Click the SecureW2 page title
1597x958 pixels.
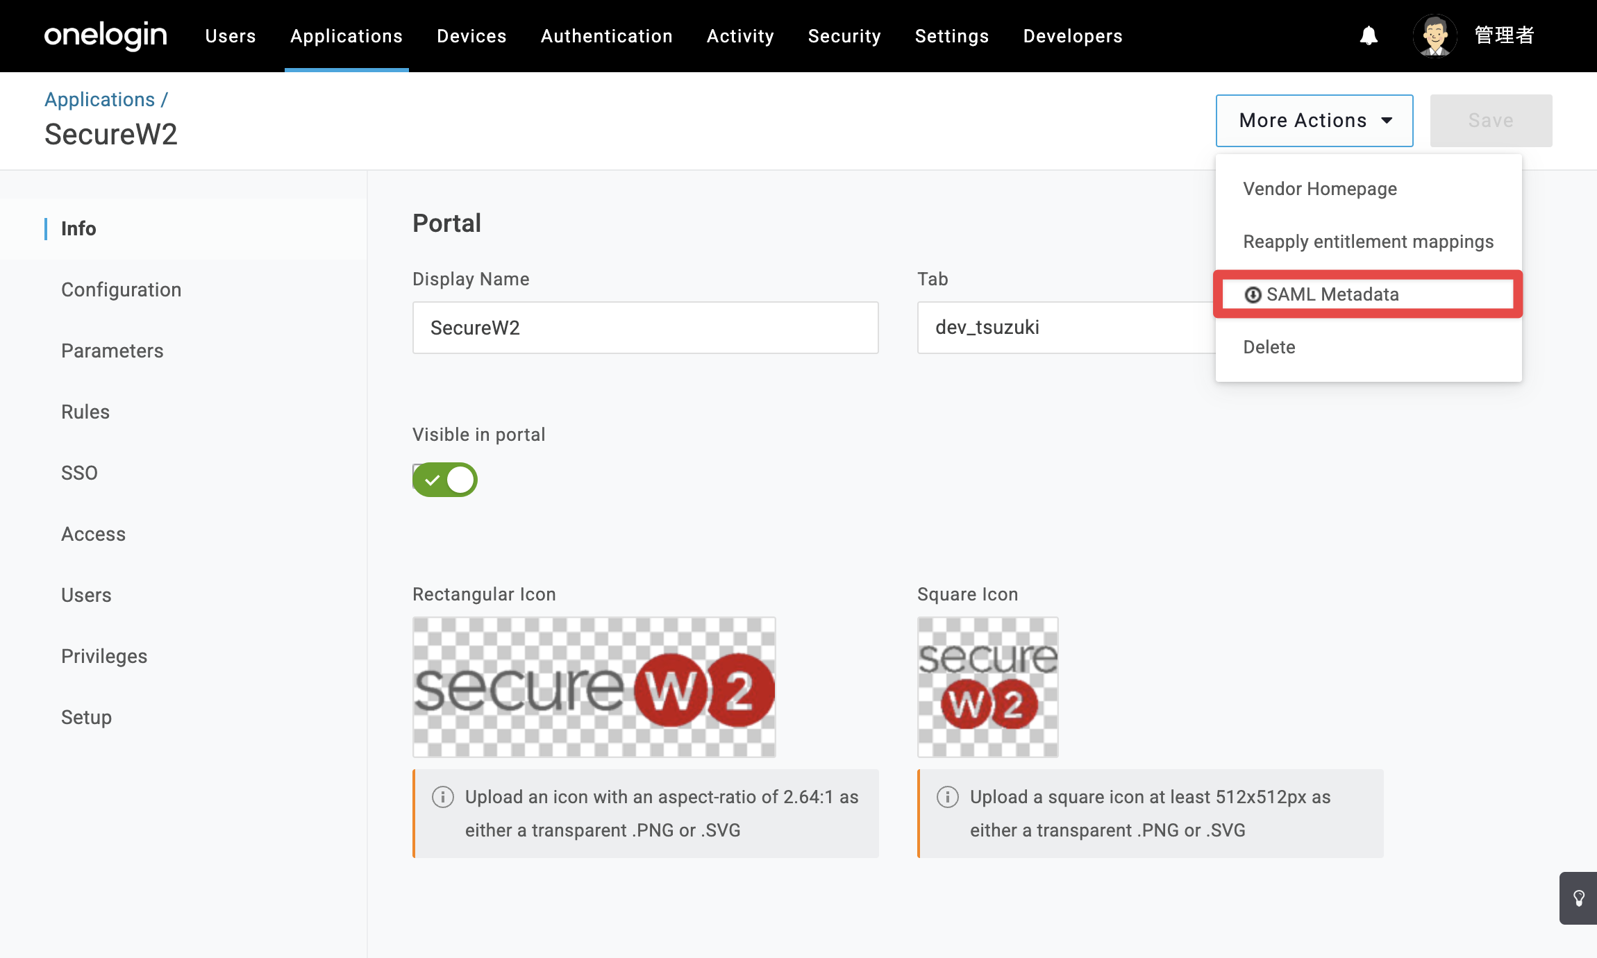111,134
